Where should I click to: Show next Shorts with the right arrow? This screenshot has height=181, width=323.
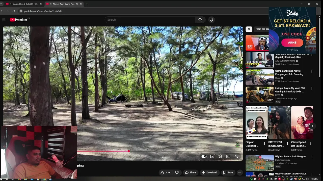coord(312,126)
